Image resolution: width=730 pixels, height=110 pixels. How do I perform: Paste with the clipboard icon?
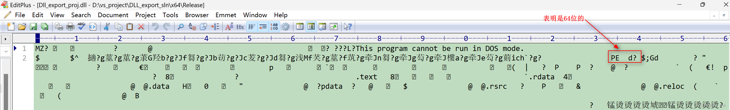click(130, 27)
